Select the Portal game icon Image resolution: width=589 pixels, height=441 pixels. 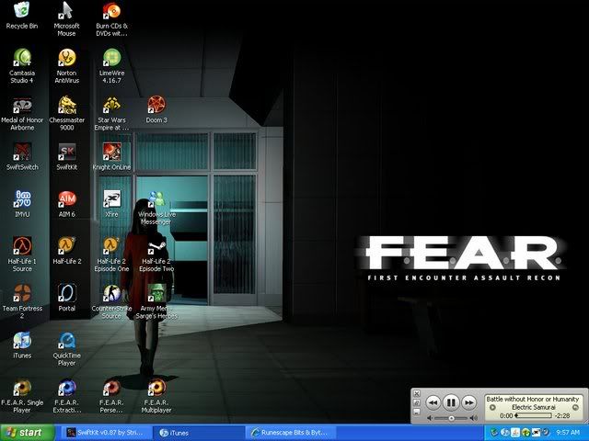(67, 298)
